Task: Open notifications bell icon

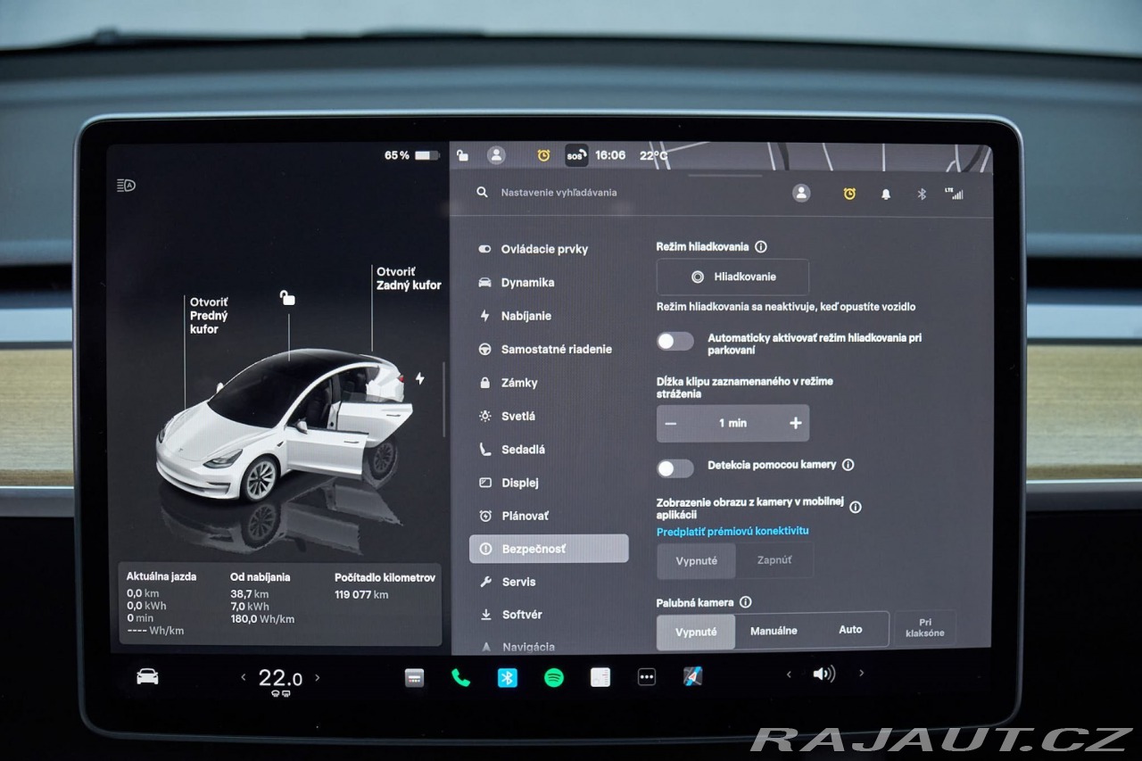Action: [x=886, y=194]
